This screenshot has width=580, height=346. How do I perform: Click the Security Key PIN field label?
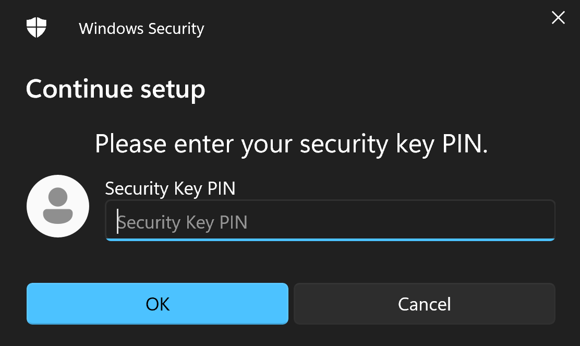click(170, 188)
